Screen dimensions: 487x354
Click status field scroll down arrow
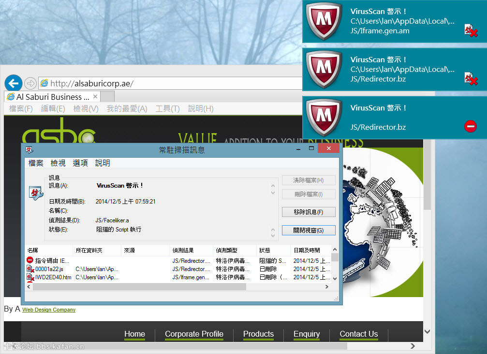(273, 236)
